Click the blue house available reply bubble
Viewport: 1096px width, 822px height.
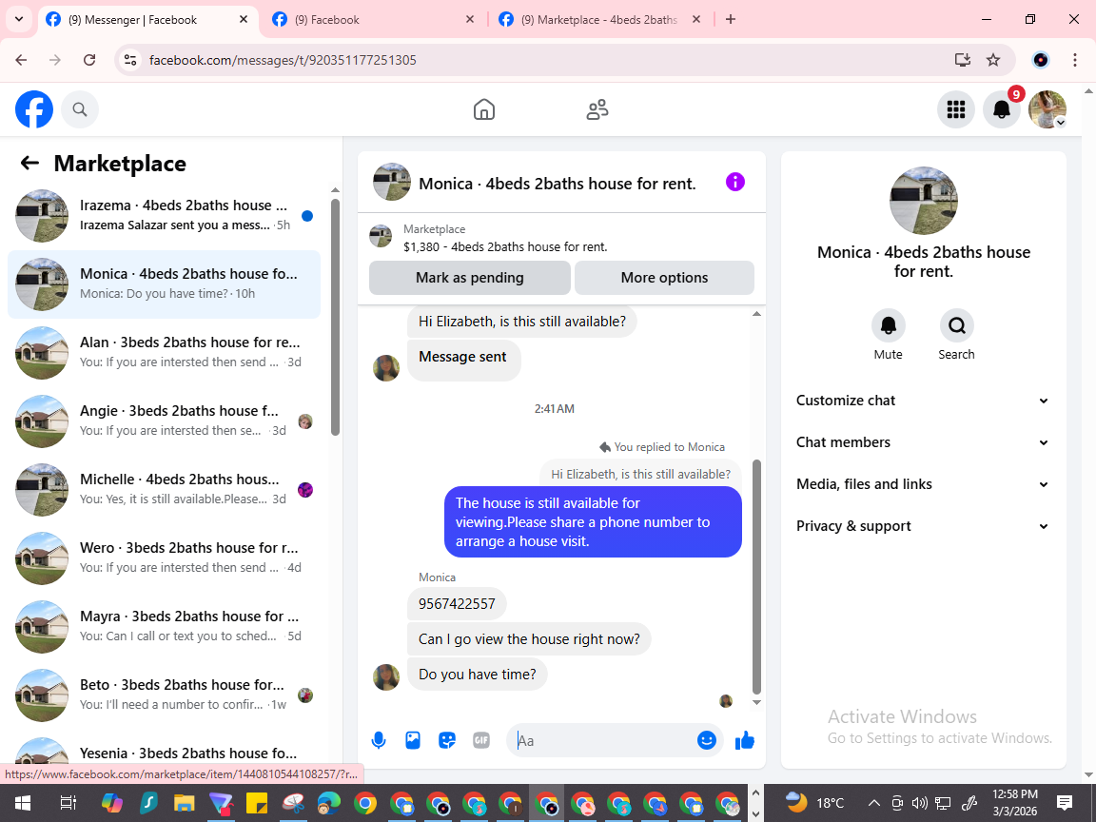point(593,522)
